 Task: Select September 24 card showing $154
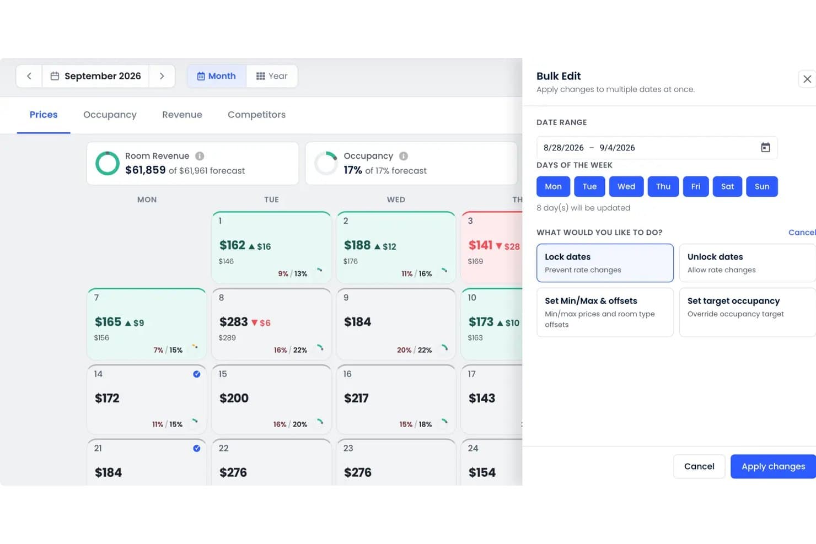coord(492,462)
